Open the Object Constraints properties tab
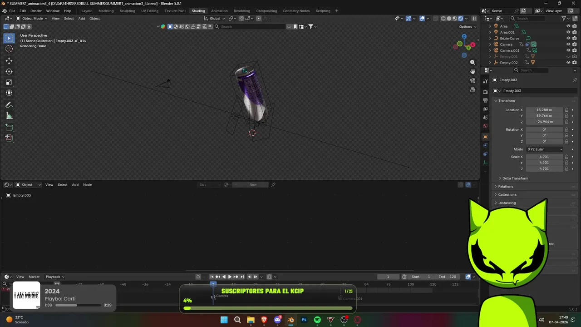581x327 pixels. 485,154
